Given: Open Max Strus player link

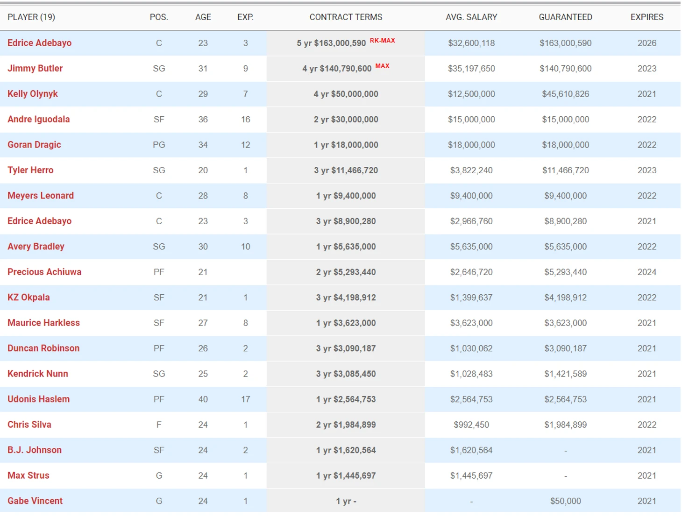Looking at the screenshot, I should pyautogui.click(x=28, y=475).
